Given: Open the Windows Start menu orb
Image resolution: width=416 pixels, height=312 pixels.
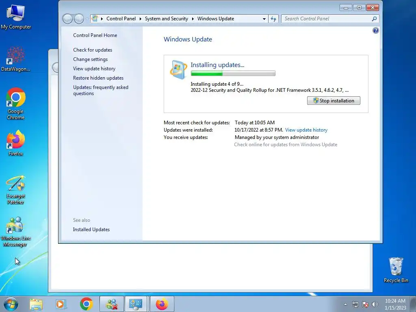Looking at the screenshot, I should pos(11,304).
